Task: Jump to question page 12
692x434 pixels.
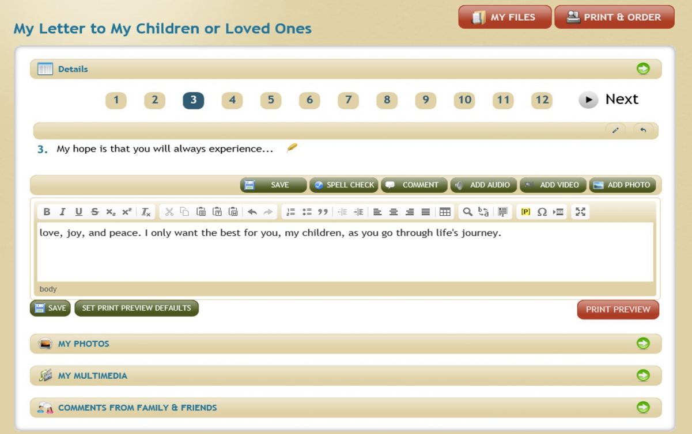Action: click(542, 100)
